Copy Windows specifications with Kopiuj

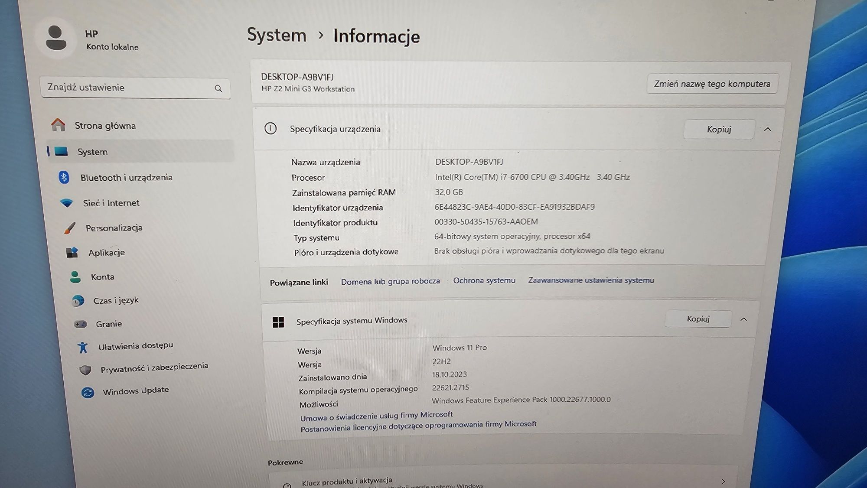[x=698, y=319]
